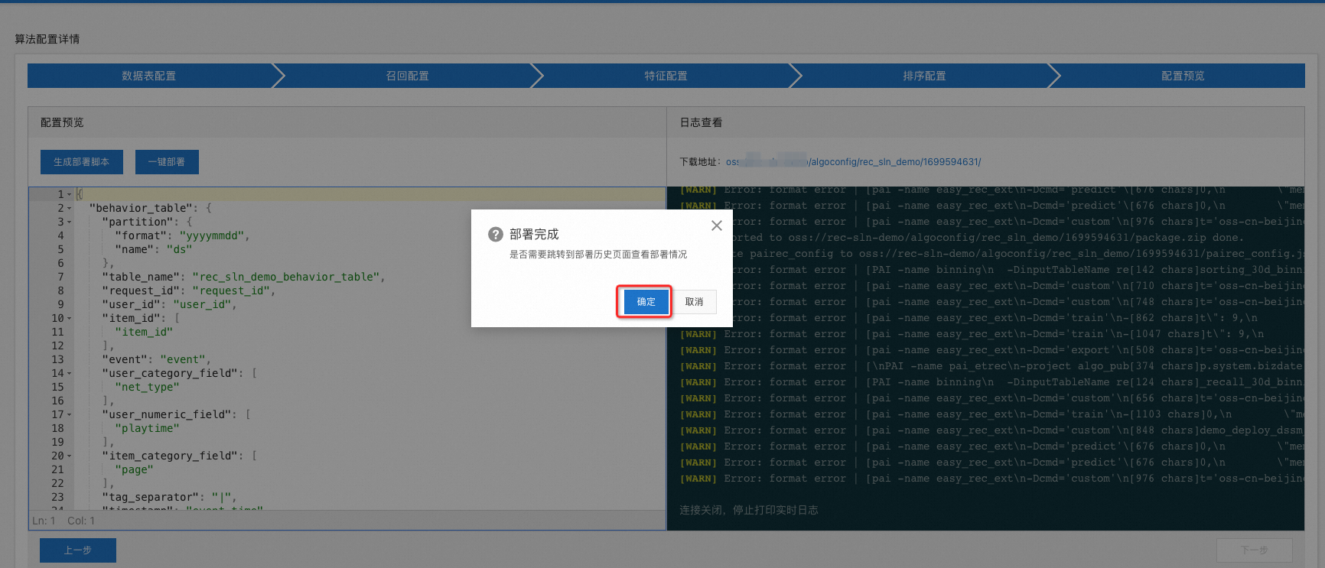
Task: Collapse the partition fold arrow on line 3
Action: pyautogui.click(x=70, y=222)
